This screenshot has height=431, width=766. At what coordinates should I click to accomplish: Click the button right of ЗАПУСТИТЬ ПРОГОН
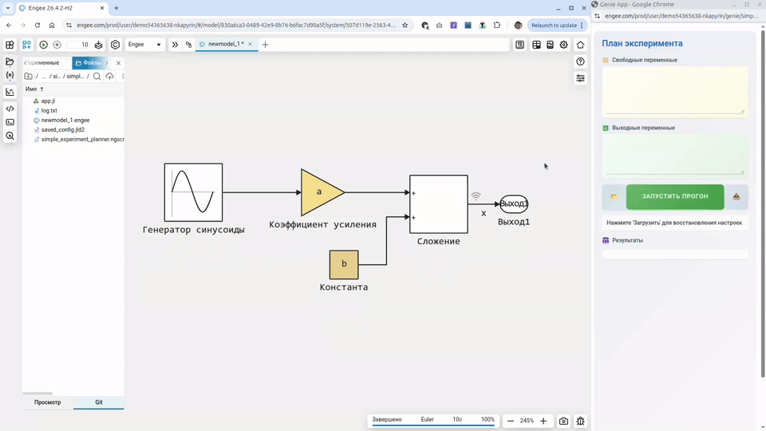point(736,196)
